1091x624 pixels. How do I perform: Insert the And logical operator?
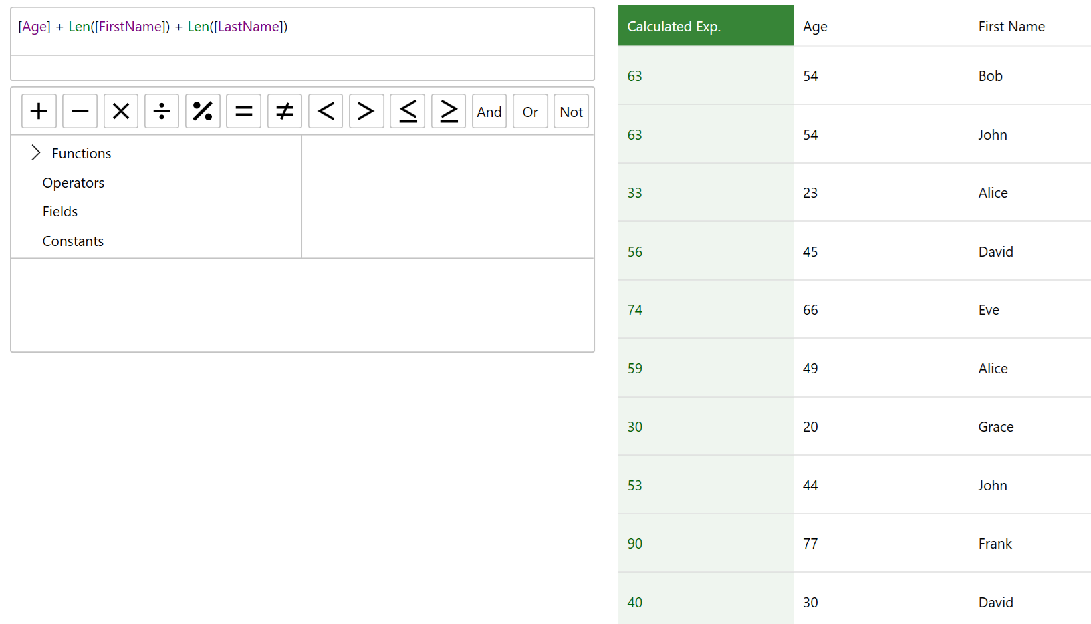[x=489, y=112]
